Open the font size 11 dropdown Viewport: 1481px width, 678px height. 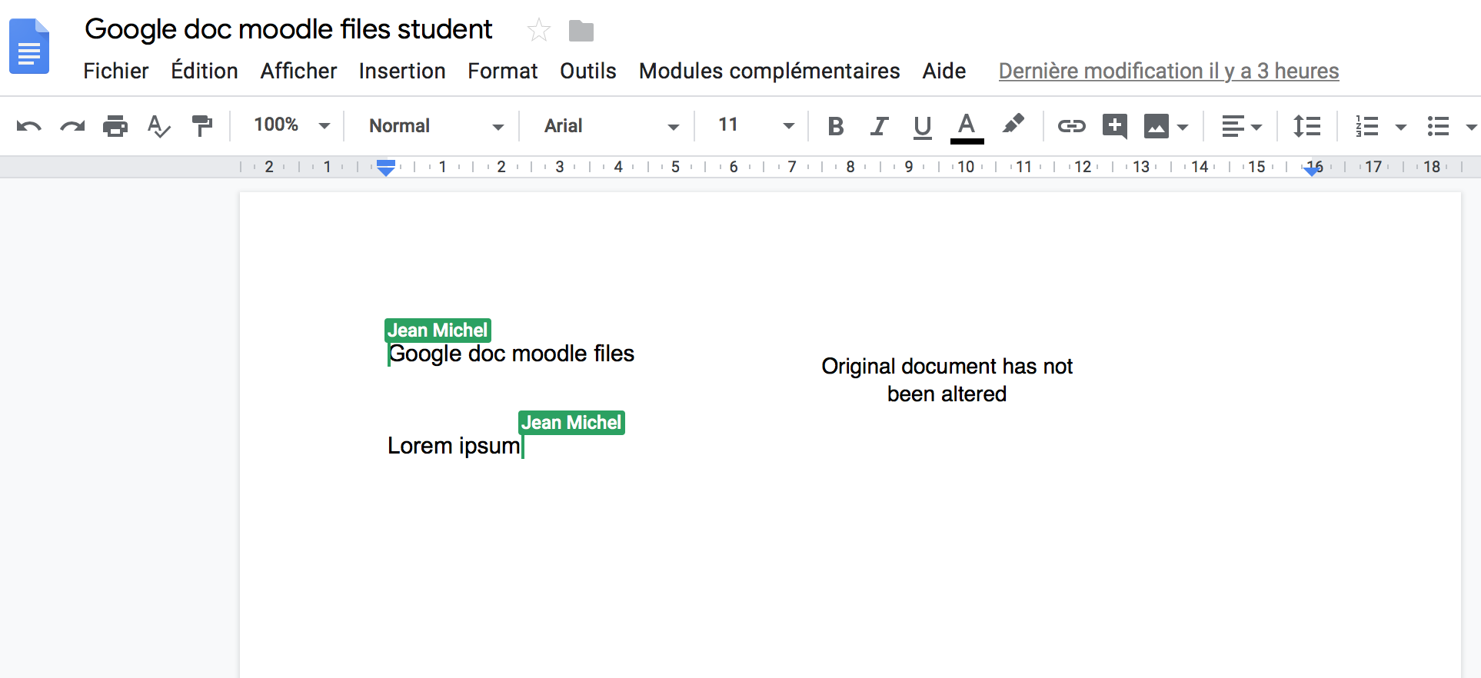(755, 125)
